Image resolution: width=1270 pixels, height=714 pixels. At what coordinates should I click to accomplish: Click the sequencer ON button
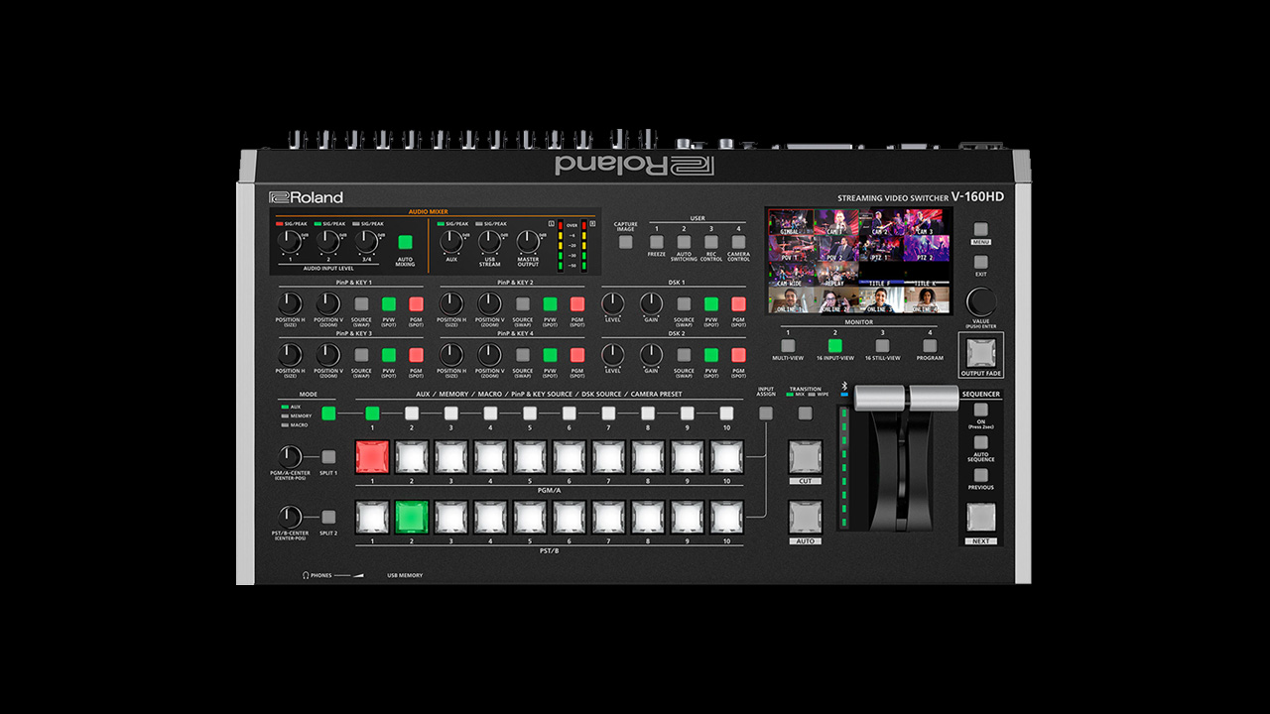pyautogui.click(x=980, y=410)
